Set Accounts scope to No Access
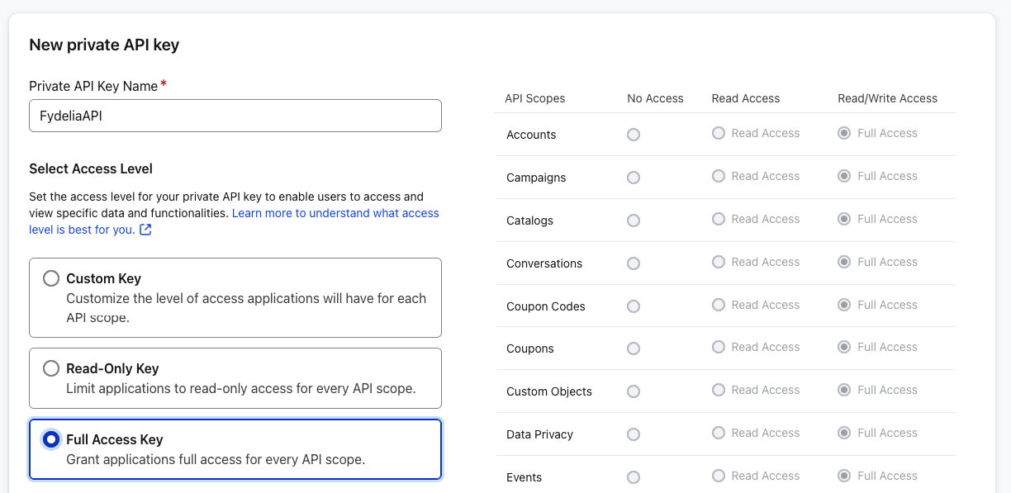 tap(634, 135)
